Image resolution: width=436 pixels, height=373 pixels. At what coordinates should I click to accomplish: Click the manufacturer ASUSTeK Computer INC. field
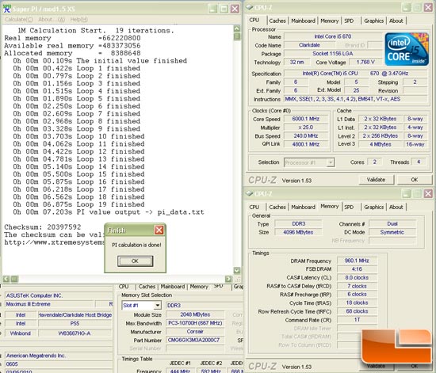tap(59, 295)
